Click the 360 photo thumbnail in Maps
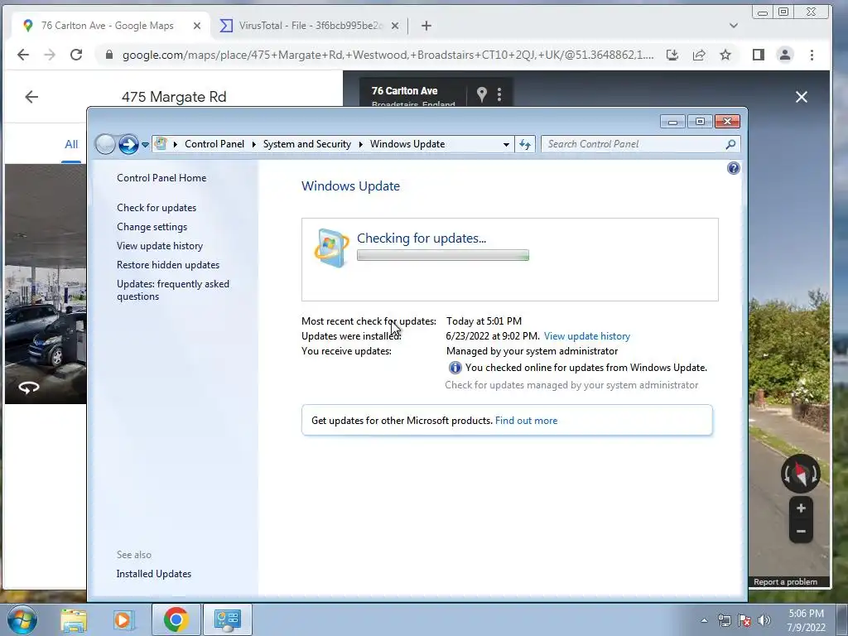 tap(46, 284)
